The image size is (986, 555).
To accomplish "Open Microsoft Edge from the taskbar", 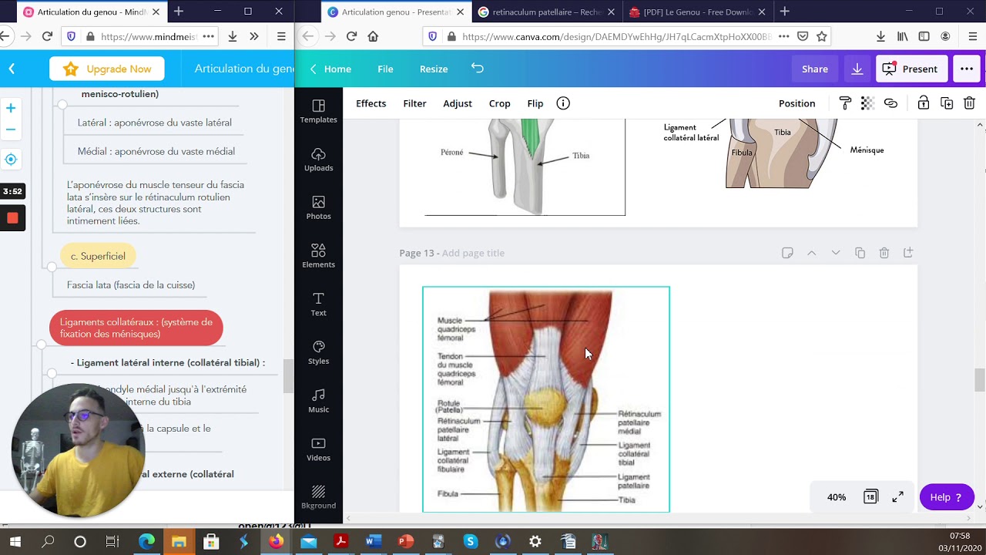I will point(146,542).
